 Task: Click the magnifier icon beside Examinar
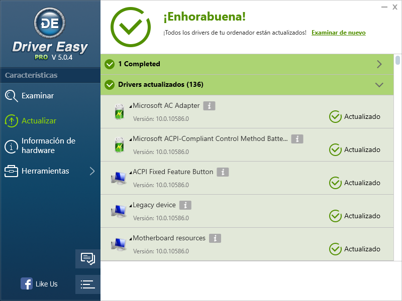11,96
